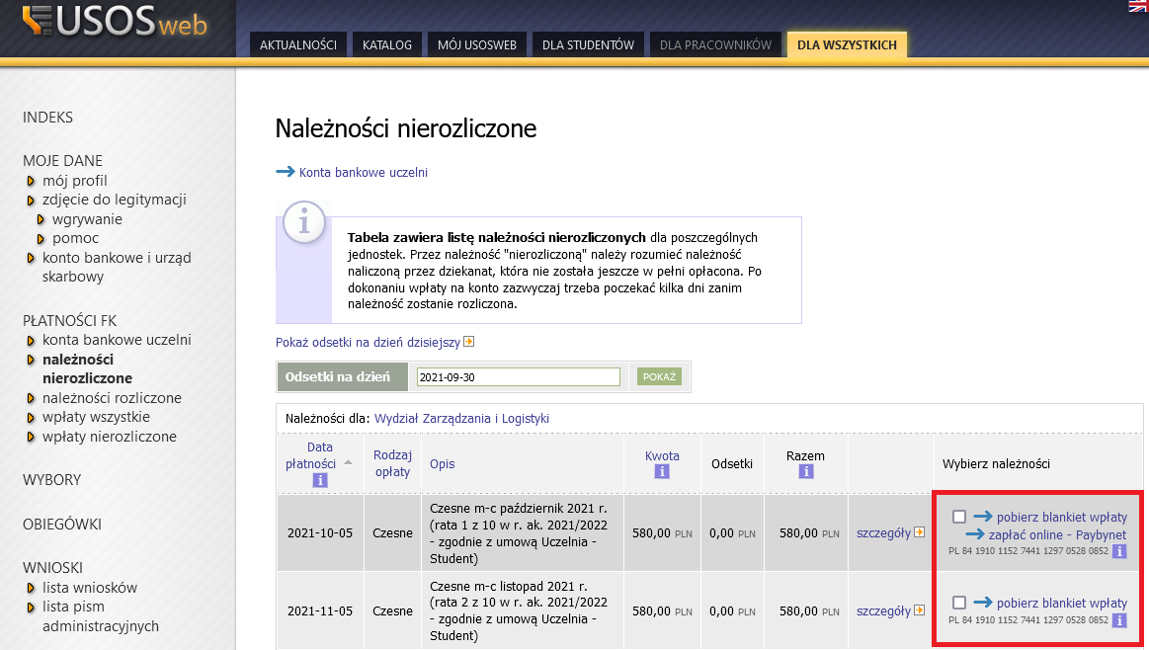
Task: Sort by Kwota column header
Action: click(662, 455)
